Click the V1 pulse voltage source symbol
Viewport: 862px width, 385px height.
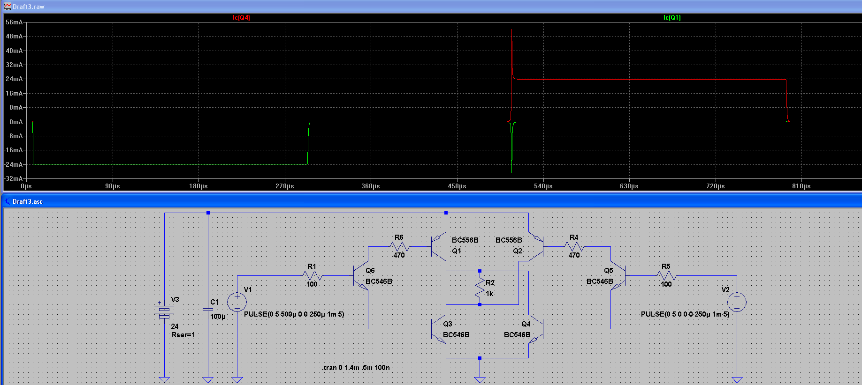[237, 302]
